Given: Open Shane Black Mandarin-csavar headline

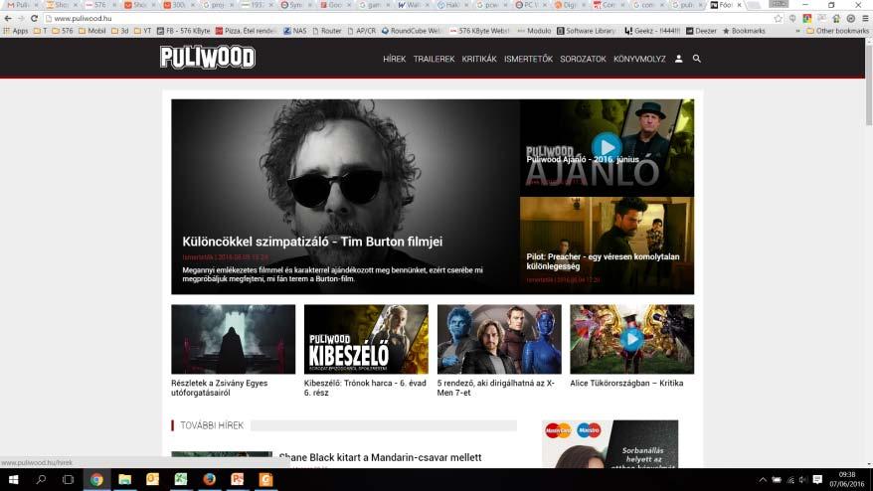Looking at the screenshot, I should (x=380, y=457).
